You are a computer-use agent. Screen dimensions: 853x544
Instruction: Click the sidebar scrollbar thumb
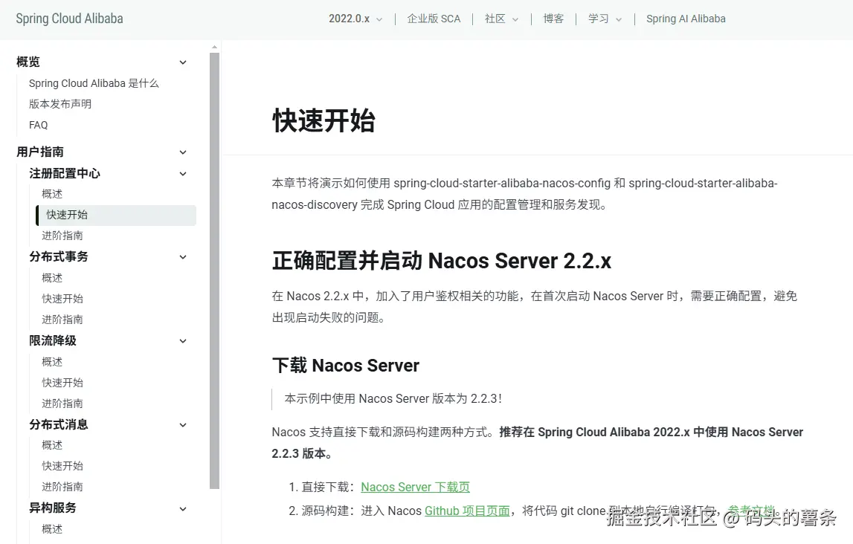(x=214, y=271)
